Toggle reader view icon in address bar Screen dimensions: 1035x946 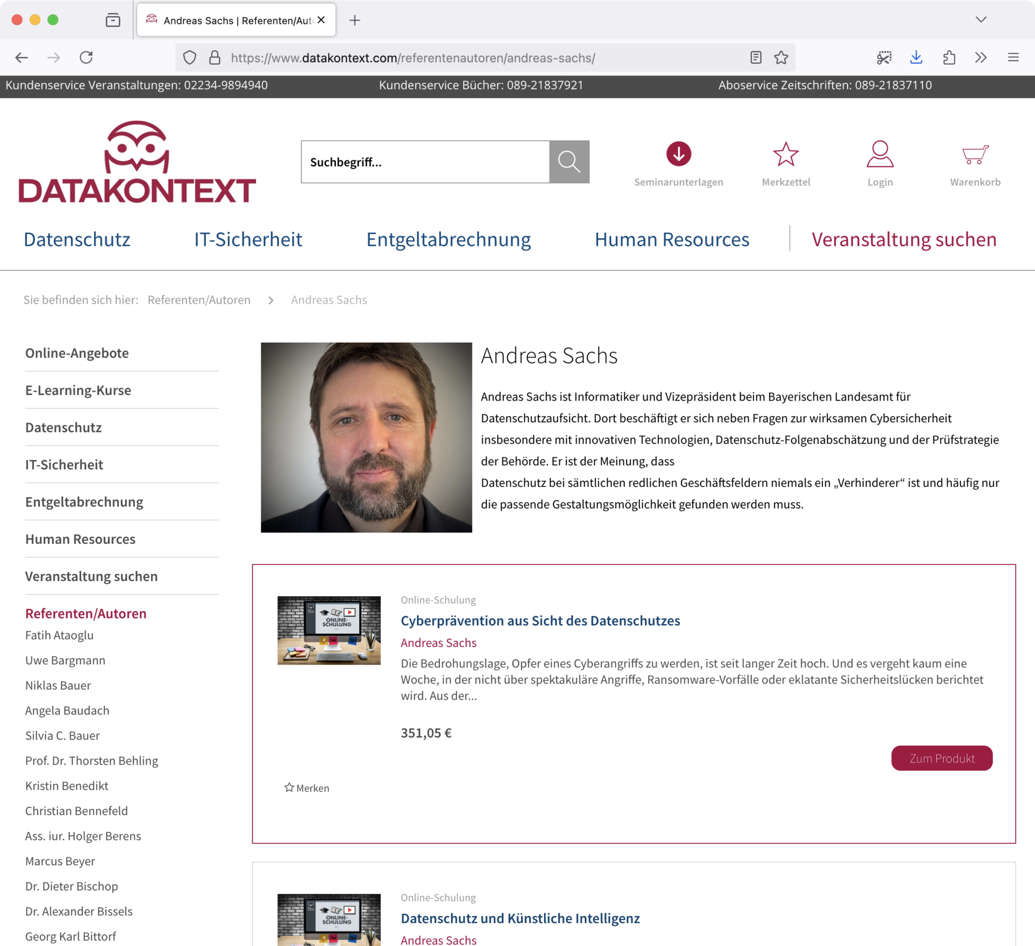756,57
